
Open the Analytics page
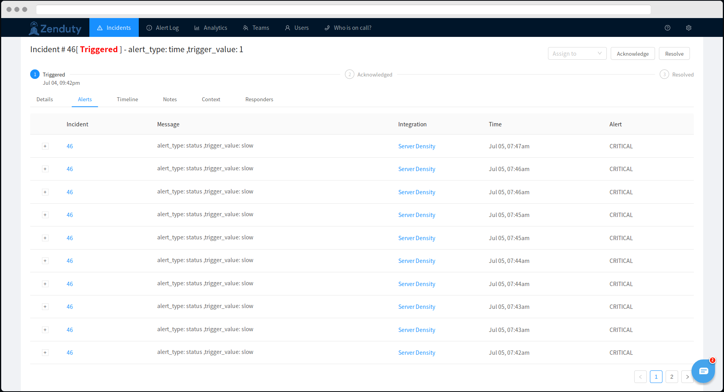point(210,28)
